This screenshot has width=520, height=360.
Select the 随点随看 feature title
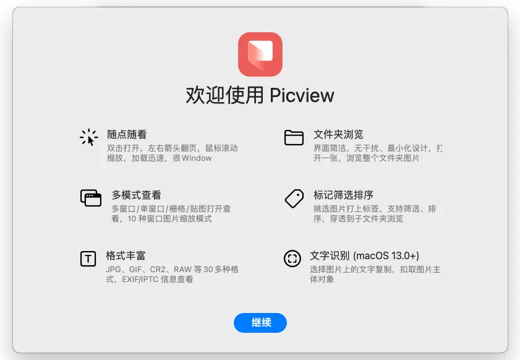point(127,134)
